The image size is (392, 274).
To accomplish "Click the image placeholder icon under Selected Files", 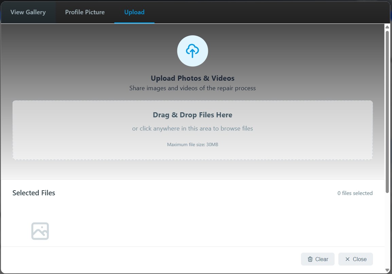I will (40, 231).
